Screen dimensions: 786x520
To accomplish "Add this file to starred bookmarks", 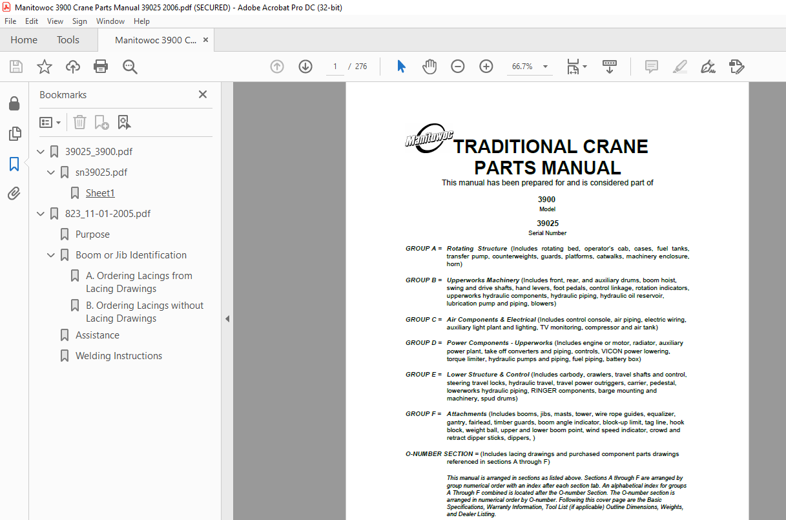I will click(45, 67).
